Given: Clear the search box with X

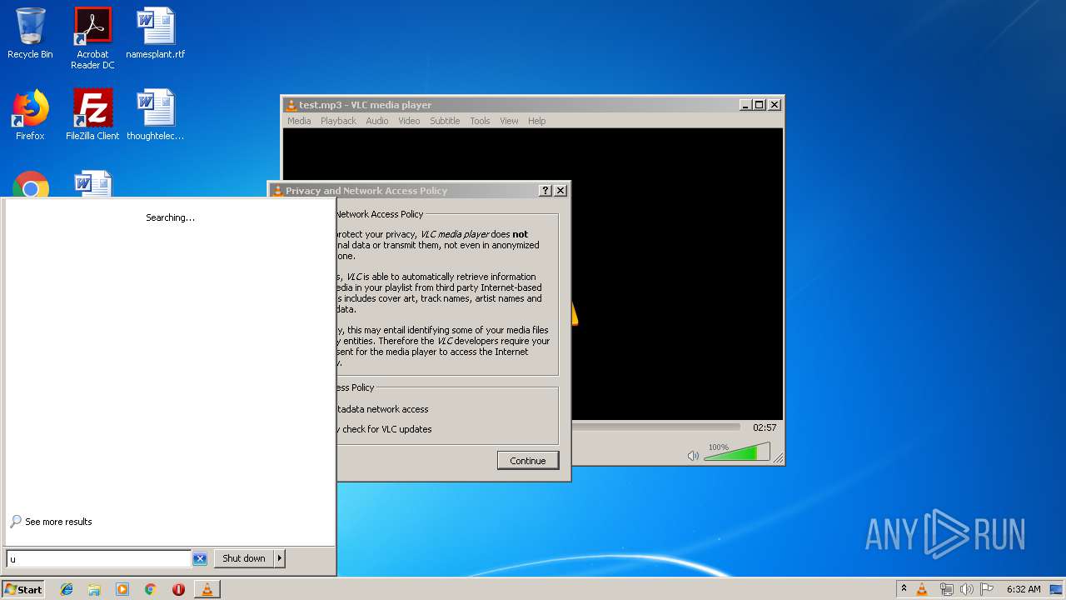Looking at the screenshot, I should (x=200, y=558).
